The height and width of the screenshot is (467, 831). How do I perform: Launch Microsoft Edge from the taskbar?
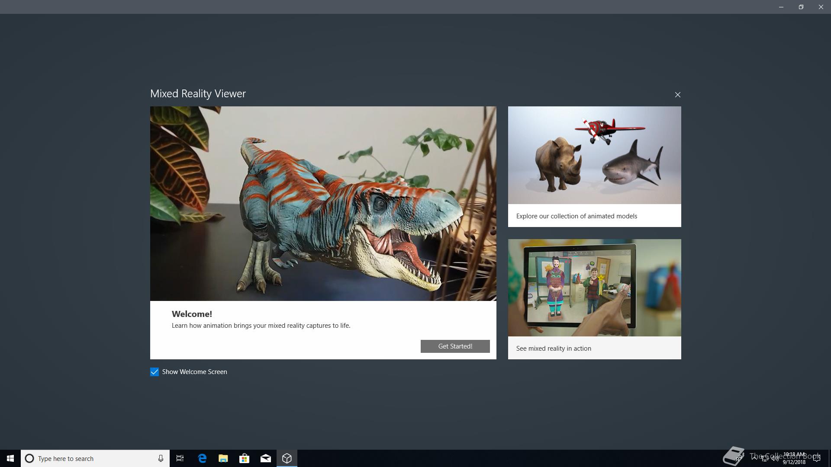click(202, 458)
